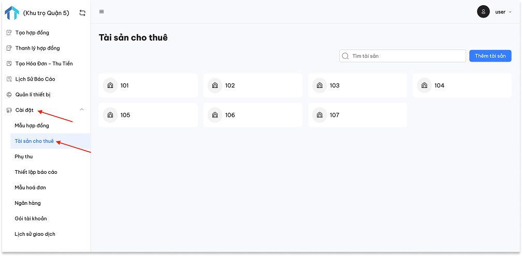Click the house icon for room 101
The image size is (522, 256).
(110, 85)
